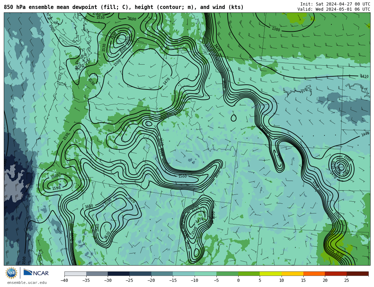The width and height of the screenshot is (374, 287).
Task: Click the -20 colorbar tick label
Action: 151,280
